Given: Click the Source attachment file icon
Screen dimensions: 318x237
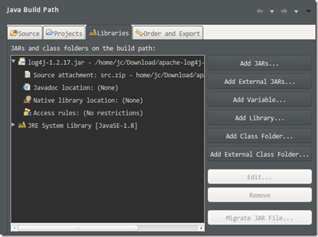Looking at the screenshot, I should click(x=28, y=75).
